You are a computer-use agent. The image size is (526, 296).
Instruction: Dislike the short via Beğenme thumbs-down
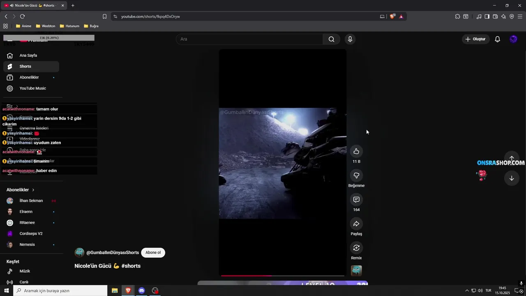point(356,176)
